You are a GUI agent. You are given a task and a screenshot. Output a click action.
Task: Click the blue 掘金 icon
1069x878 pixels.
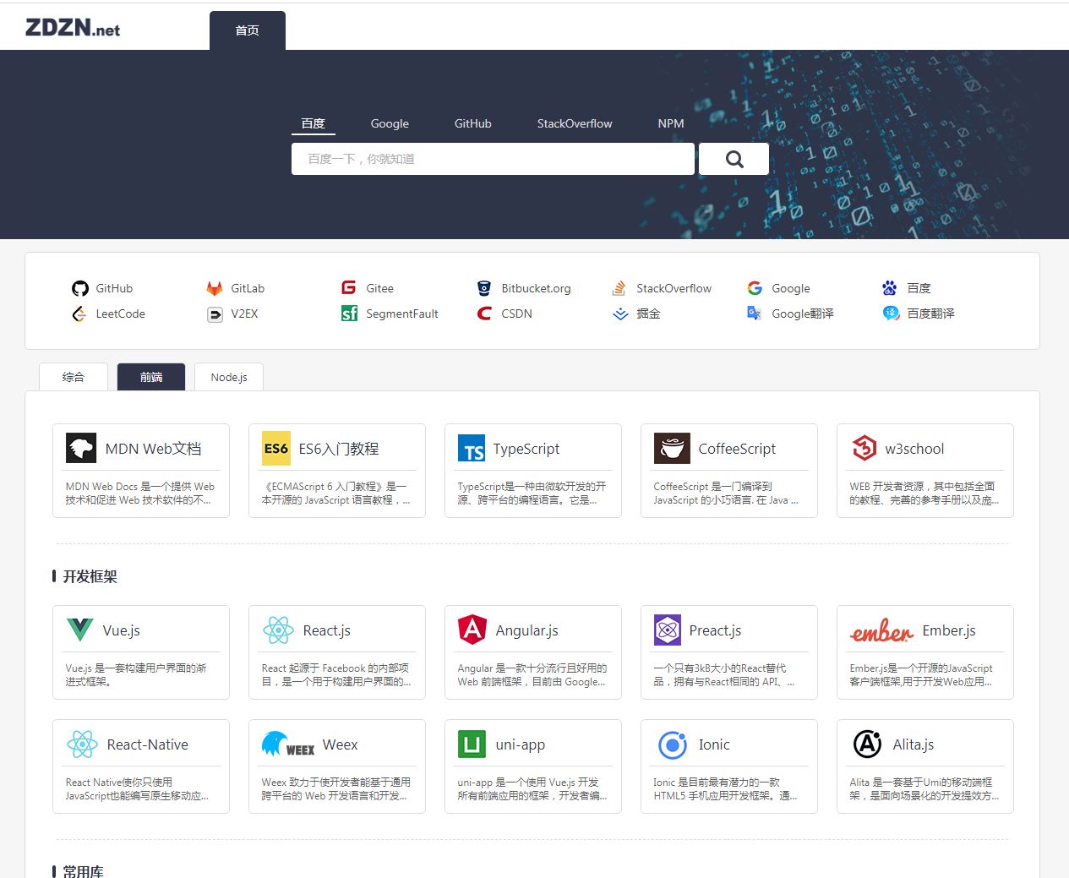coord(620,314)
